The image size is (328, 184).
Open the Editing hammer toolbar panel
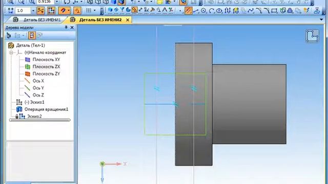click(x=153, y=10)
